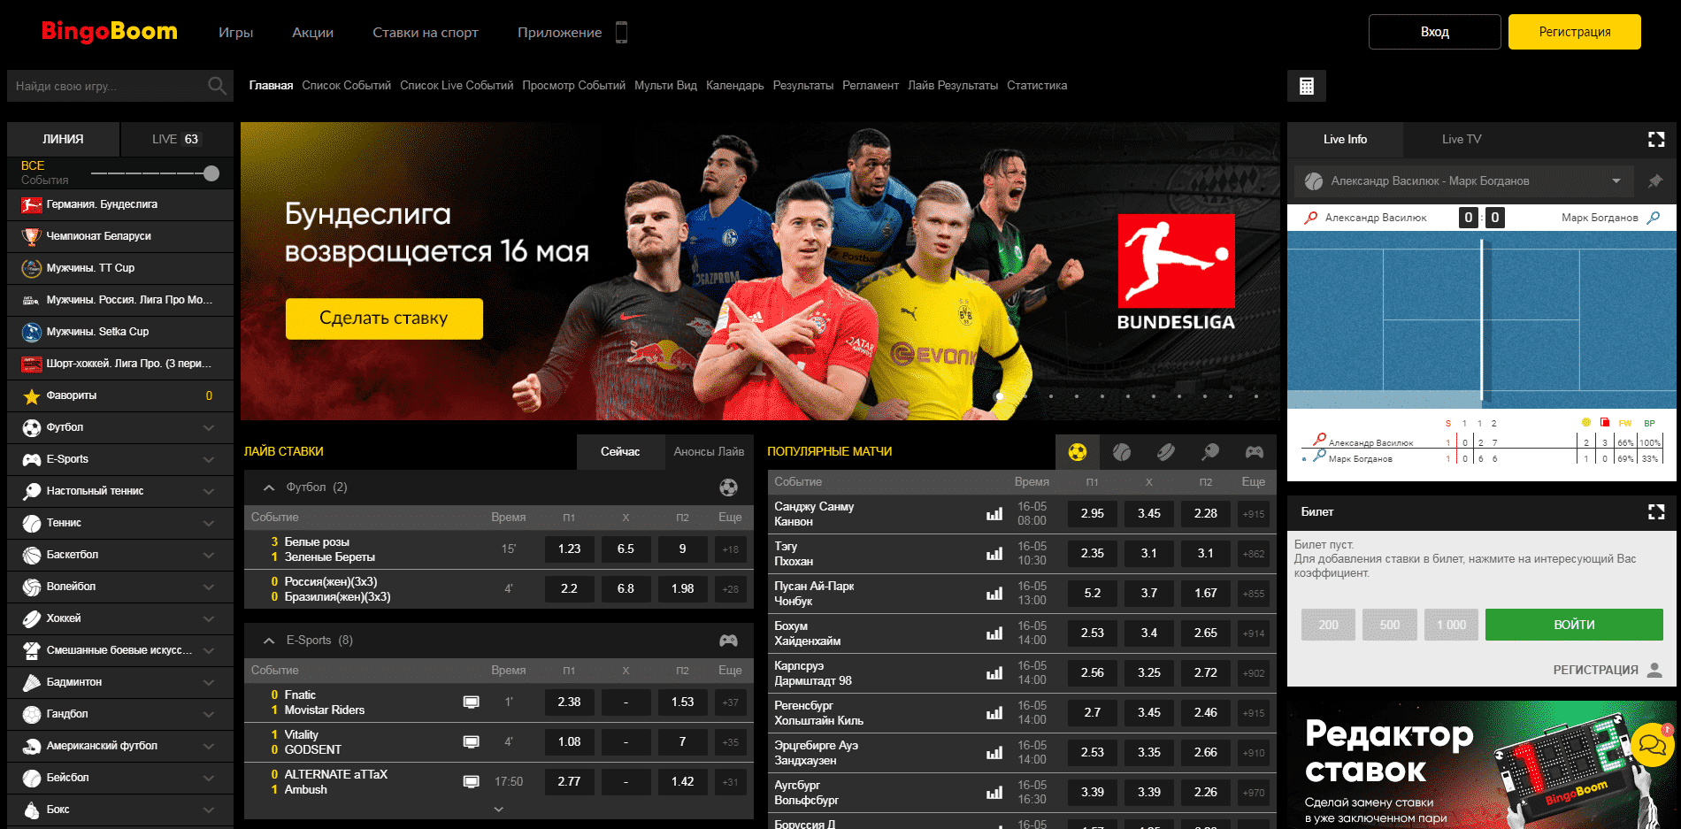The width and height of the screenshot is (1681, 829).
Task: Expand E-Sports category in sidebar
Action: [x=120, y=459]
